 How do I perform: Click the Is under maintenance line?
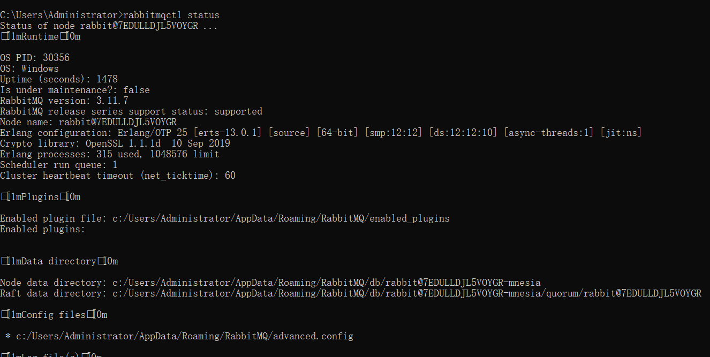click(75, 90)
